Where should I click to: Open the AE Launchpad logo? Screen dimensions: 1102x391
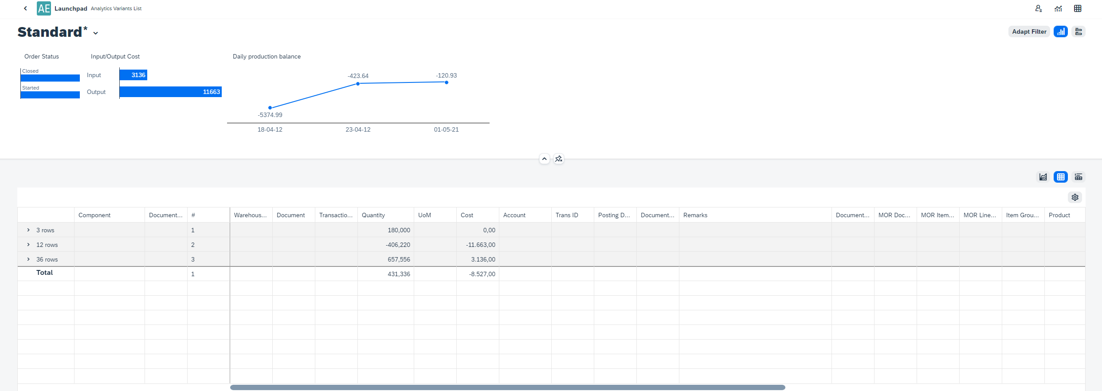[44, 8]
